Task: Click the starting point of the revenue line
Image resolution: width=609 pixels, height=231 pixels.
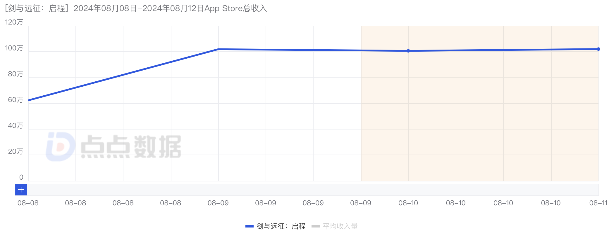Action: [28, 100]
